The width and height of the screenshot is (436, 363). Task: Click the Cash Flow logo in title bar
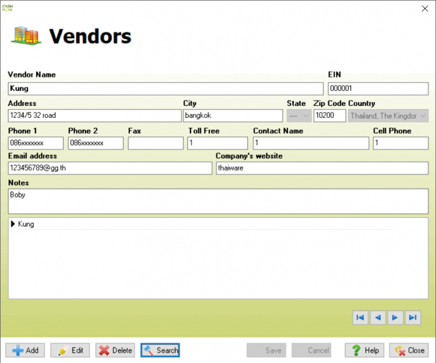point(8,8)
